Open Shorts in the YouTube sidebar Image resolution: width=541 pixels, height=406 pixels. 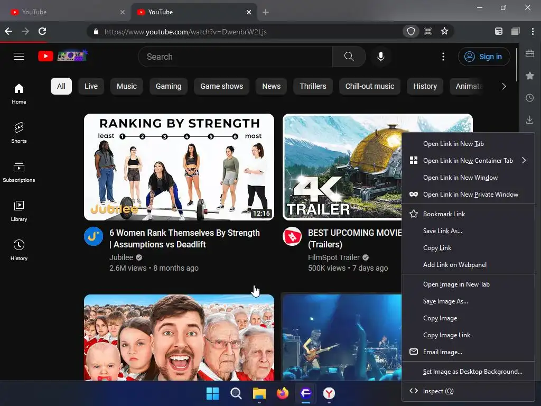pyautogui.click(x=19, y=133)
